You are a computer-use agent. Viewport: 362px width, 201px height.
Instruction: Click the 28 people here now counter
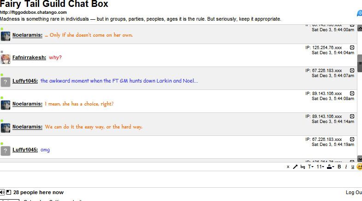(x=38, y=192)
